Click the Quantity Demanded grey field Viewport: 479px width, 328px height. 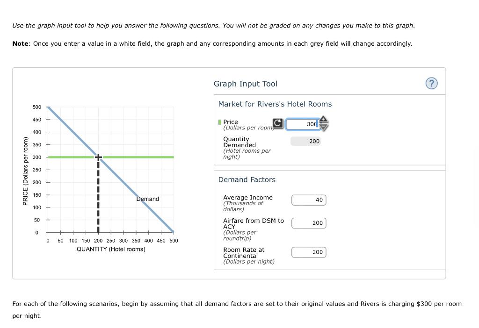click(305, 141)
